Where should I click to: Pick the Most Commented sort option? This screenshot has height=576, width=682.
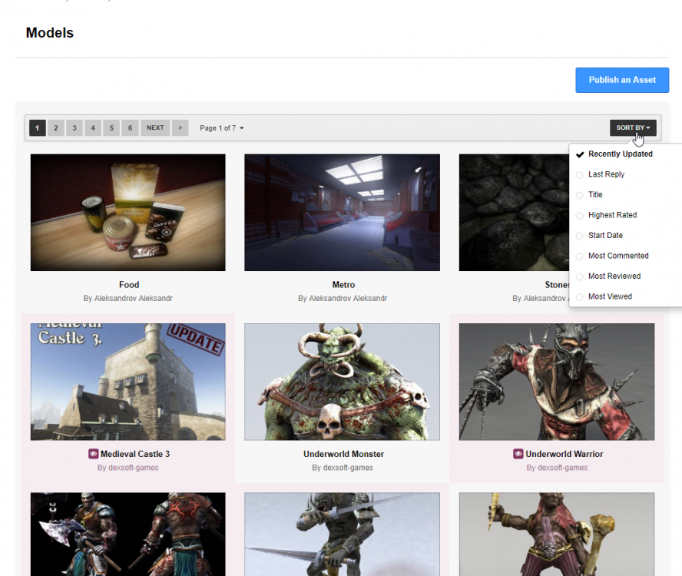(618, 256)
